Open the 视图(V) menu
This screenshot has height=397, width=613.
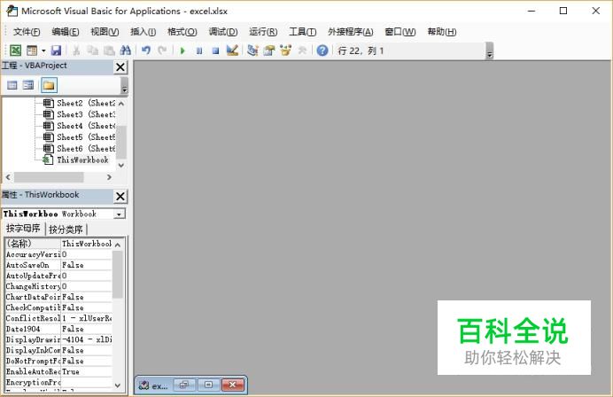coord(105,32)
